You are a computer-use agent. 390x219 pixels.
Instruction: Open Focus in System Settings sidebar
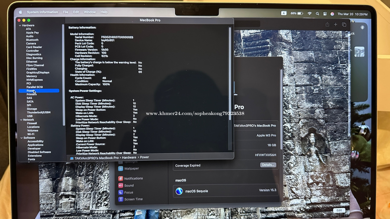pos(126,193)
